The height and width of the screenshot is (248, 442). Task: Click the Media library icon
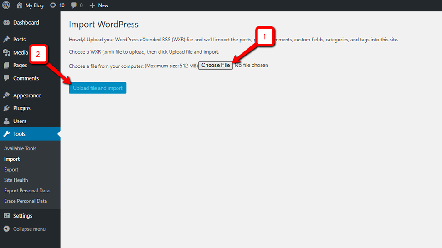point(6,52)
